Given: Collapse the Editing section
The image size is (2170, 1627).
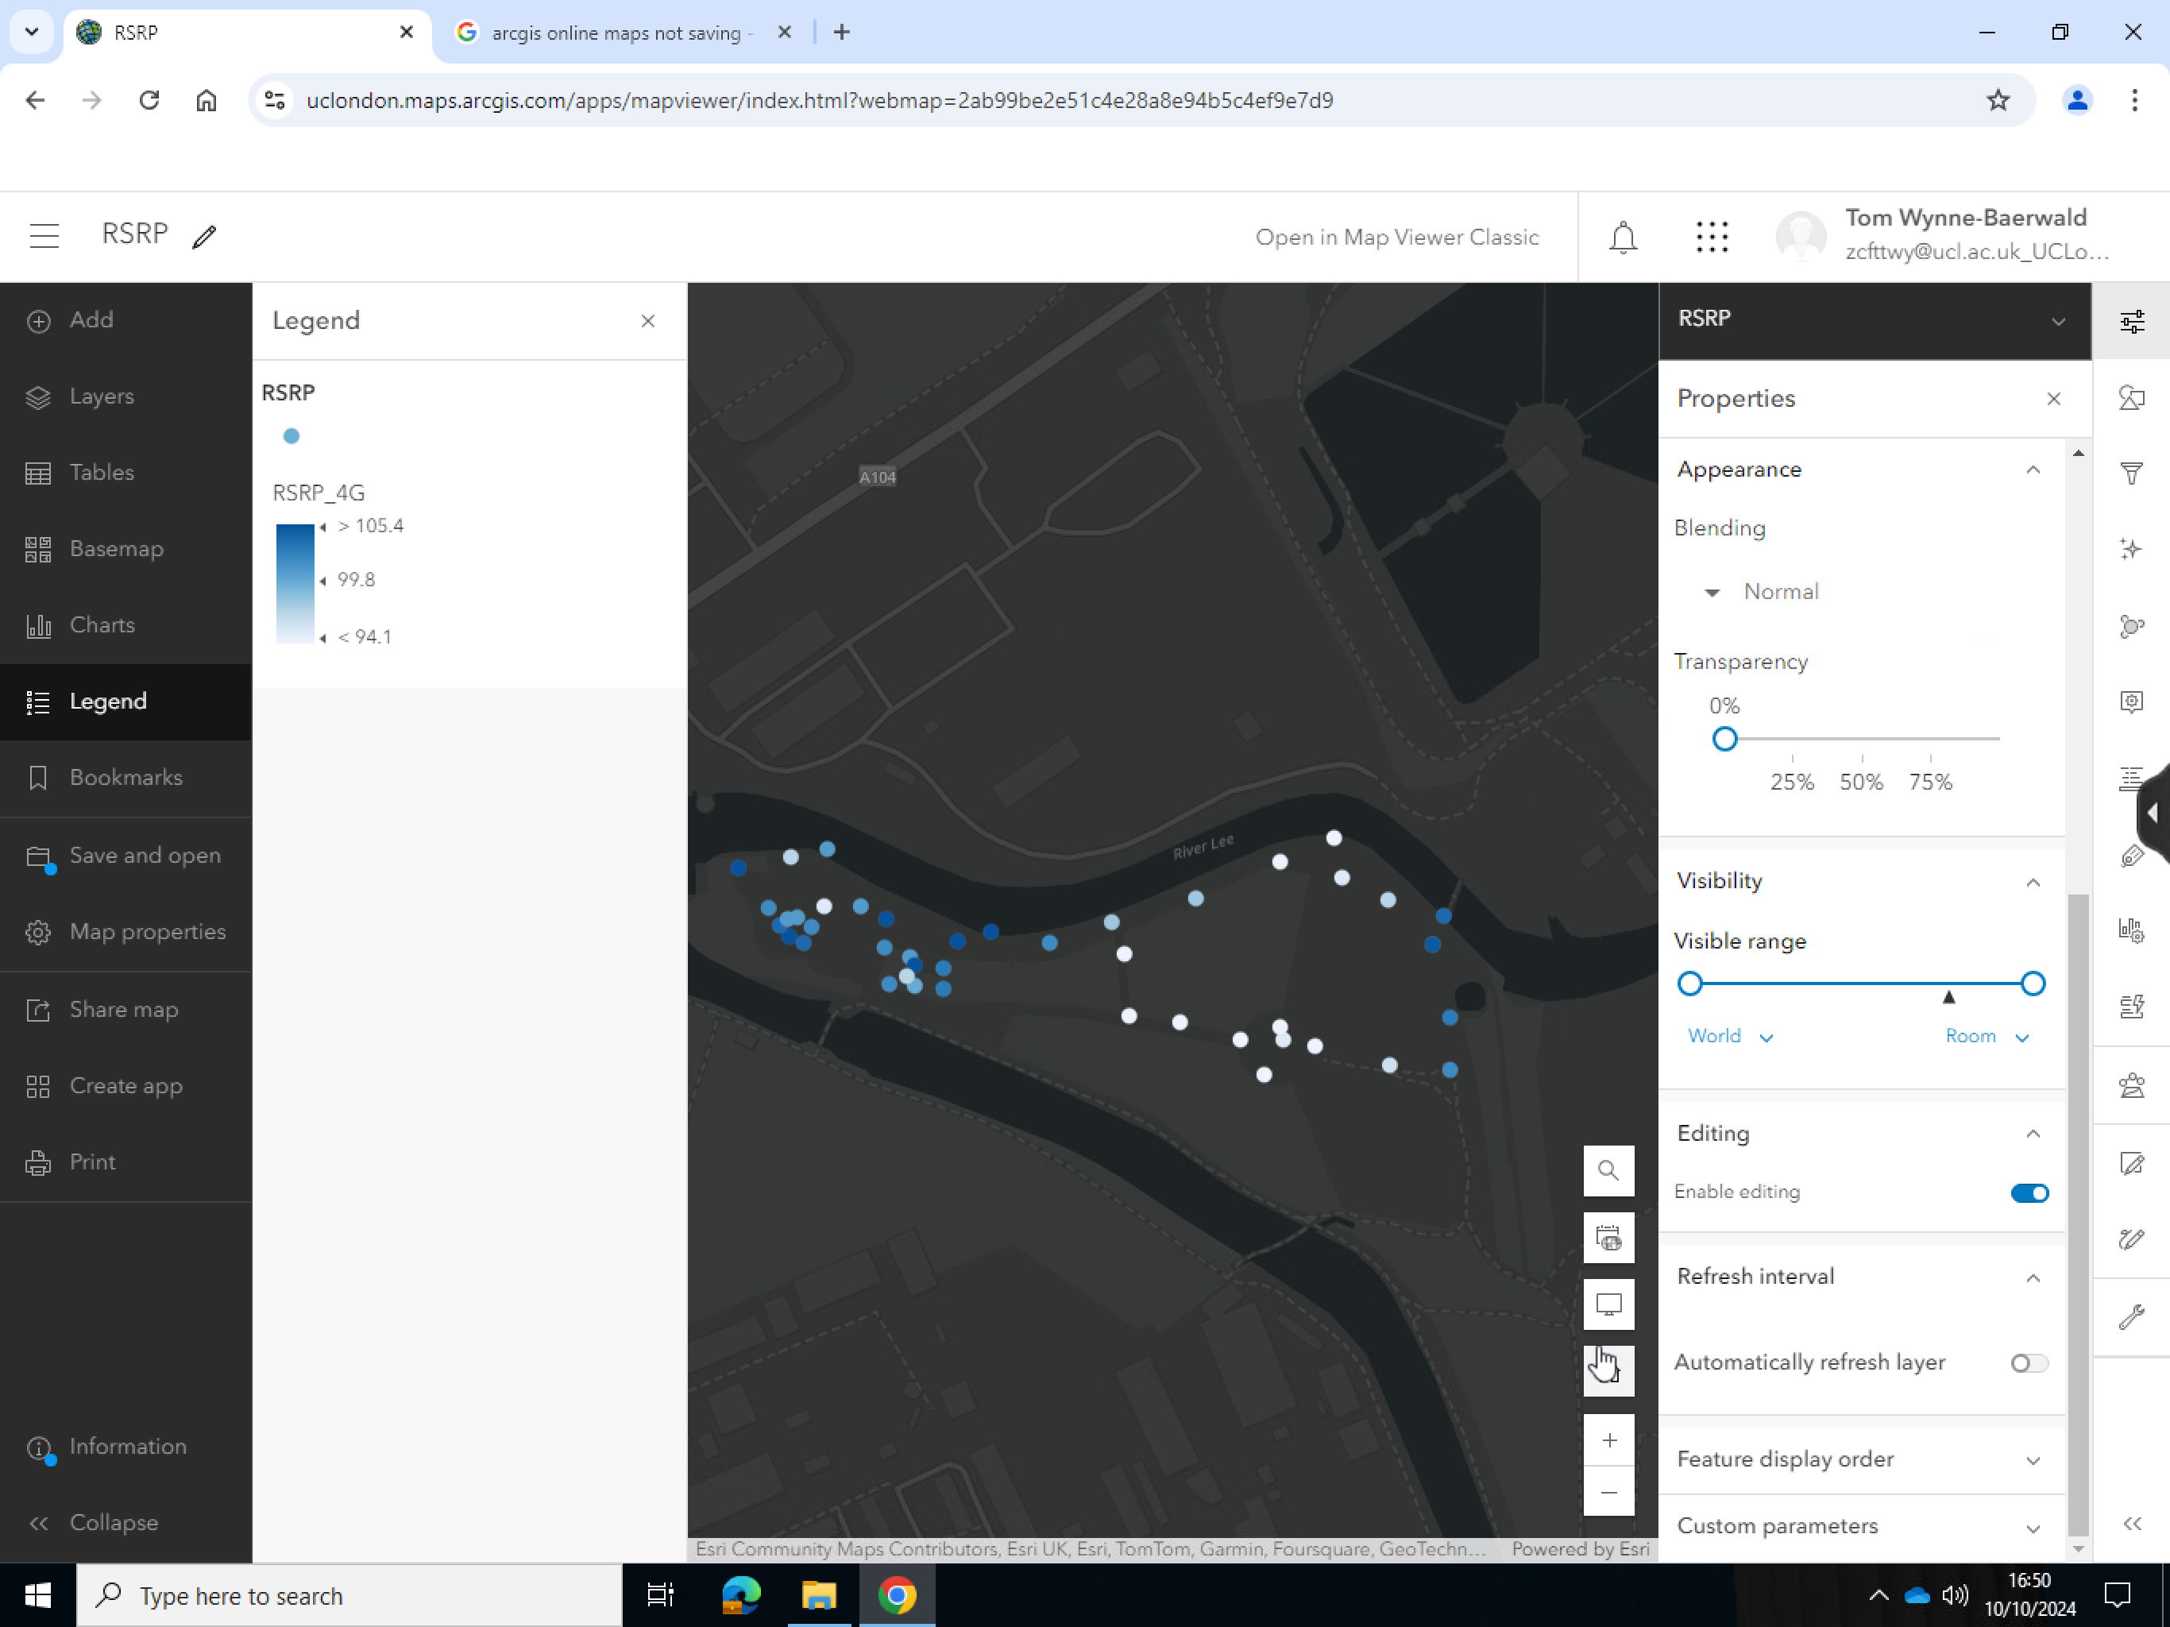Looking at the screenshot, I should click(2033, 1134).
